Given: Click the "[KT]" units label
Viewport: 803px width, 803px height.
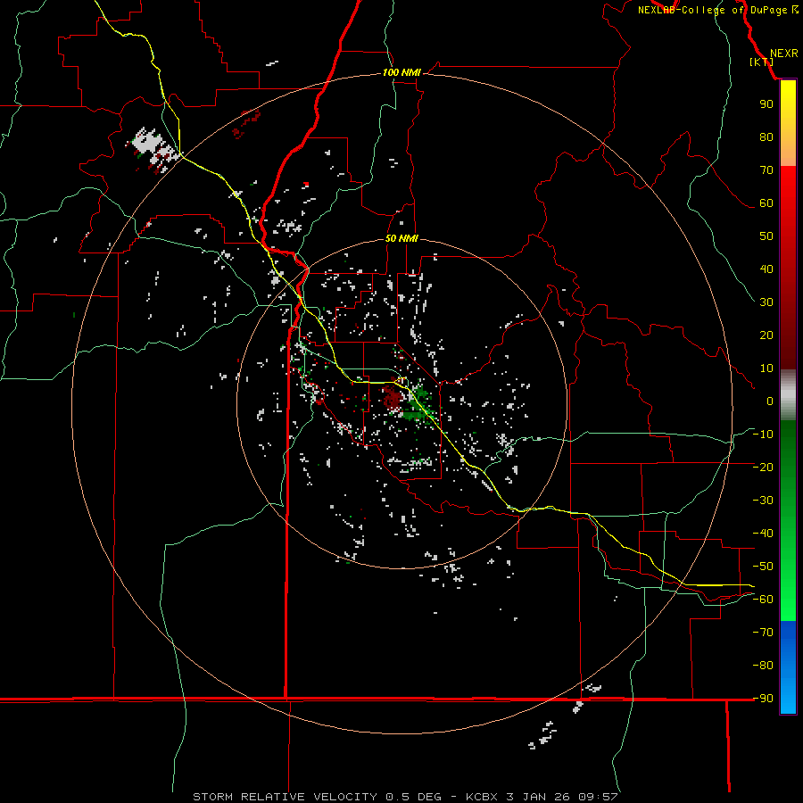Looking at the screenshot, I should click(x=761, y=62).
